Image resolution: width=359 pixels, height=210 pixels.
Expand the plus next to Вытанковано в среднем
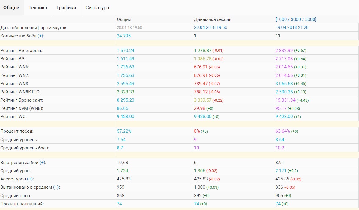(x=56, y=187)
